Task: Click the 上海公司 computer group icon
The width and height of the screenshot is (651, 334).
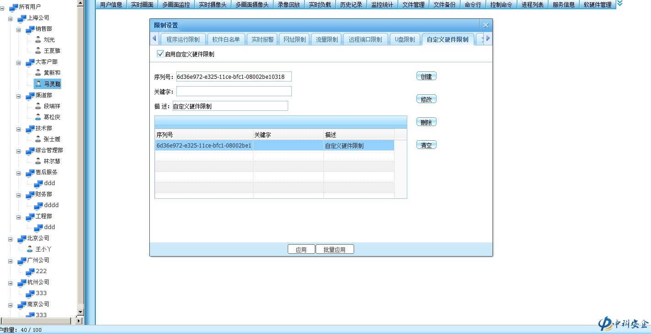Action: click(x=22, y=18)
